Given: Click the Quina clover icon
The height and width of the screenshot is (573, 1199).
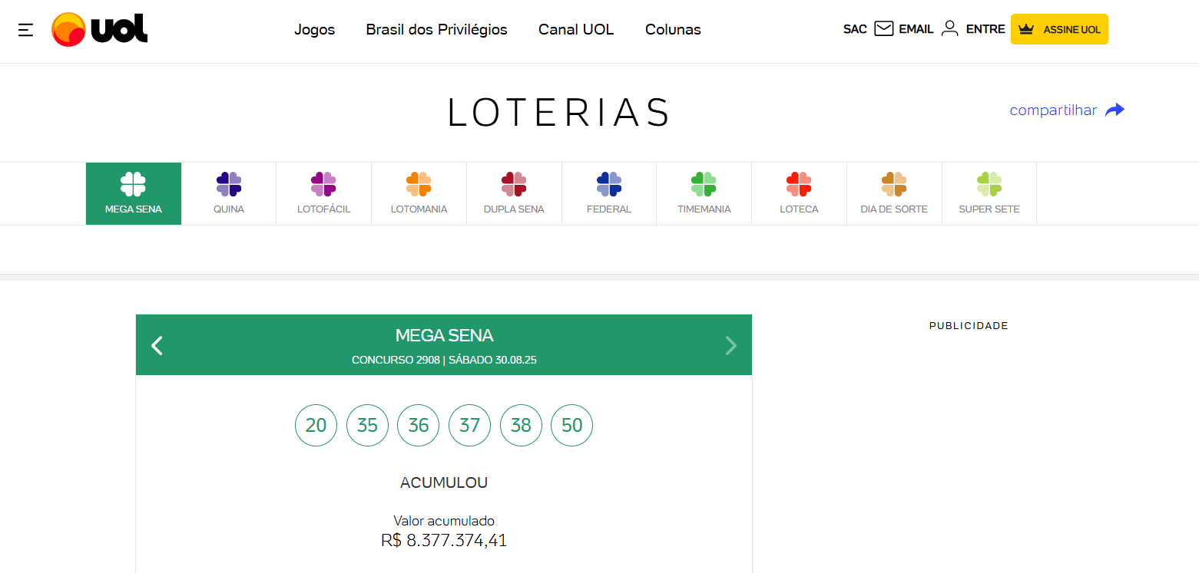Looking at the screenshot, I should coord(229,184).
